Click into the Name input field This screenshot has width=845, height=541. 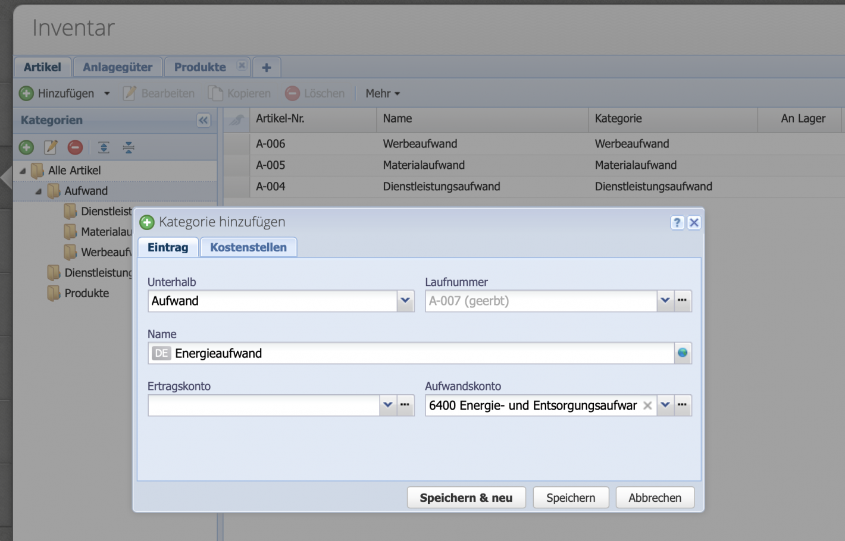click(x=417, y=353)
